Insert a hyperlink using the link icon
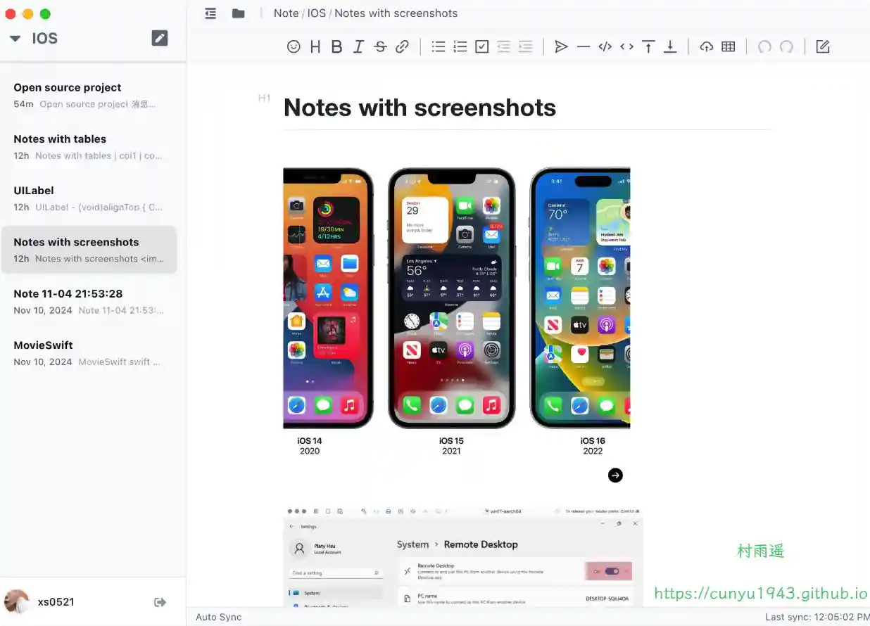 (x=402, y=46)
